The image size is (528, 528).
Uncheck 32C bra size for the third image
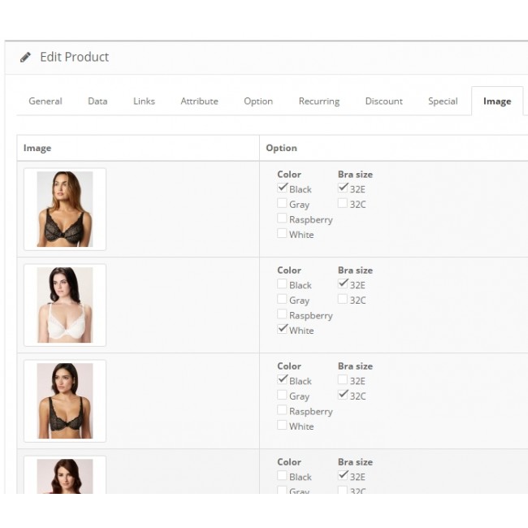pyautogui.click(x=343, y=395)
